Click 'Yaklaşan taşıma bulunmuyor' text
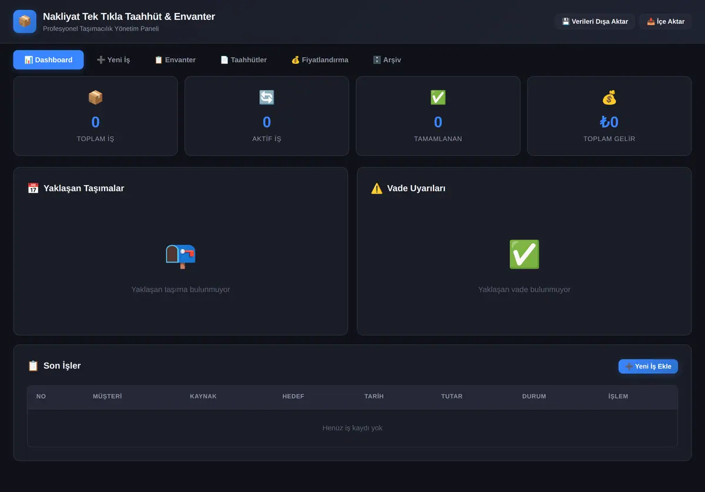The width and height of the screenshot is (705, 492). click(x=180, y=289)
